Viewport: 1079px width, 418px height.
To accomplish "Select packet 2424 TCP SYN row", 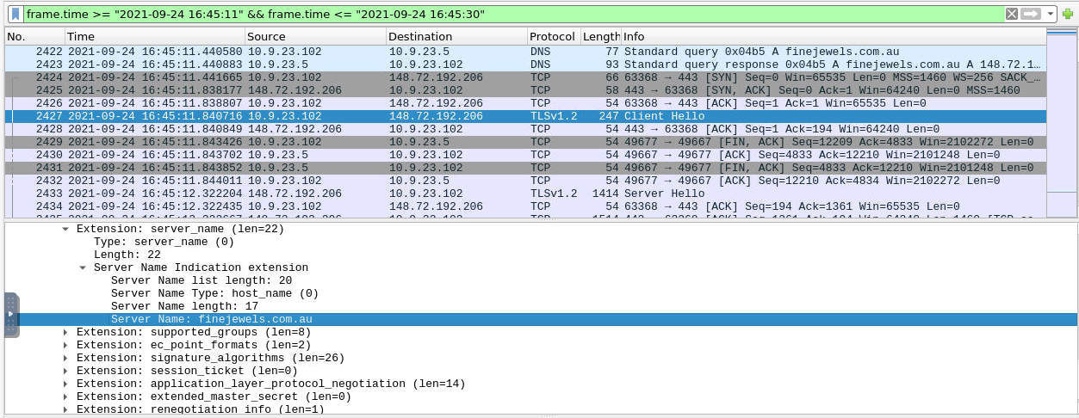I will click(524, 77).
